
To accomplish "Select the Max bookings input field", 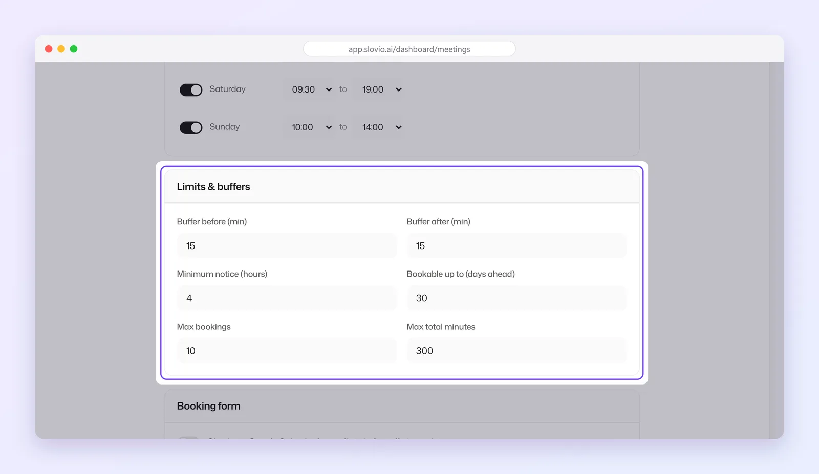I will pos(287,351).
